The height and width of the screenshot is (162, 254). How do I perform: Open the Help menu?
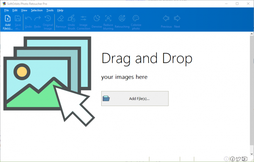(60, 10)
